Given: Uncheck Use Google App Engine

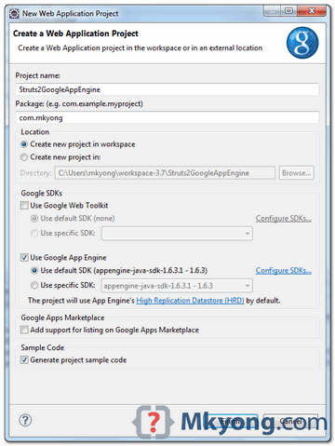Looking at the screenshot, I should point(24,258).
